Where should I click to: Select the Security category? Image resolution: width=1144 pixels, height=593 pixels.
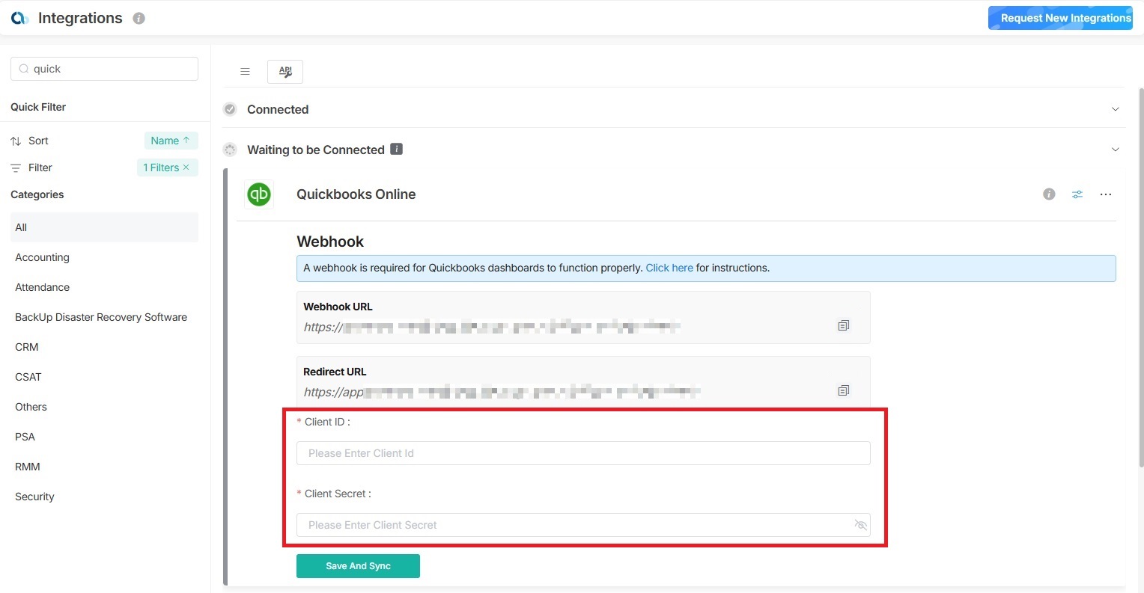click(34, 497)
